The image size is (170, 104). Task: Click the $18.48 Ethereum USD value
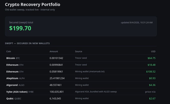pyautogui.click(x=151, y=65)
